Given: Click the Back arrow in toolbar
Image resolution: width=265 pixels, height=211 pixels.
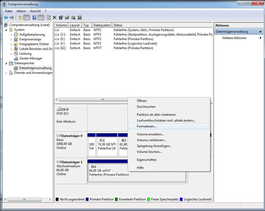Looking at the screenshot, I should [6, 18].
